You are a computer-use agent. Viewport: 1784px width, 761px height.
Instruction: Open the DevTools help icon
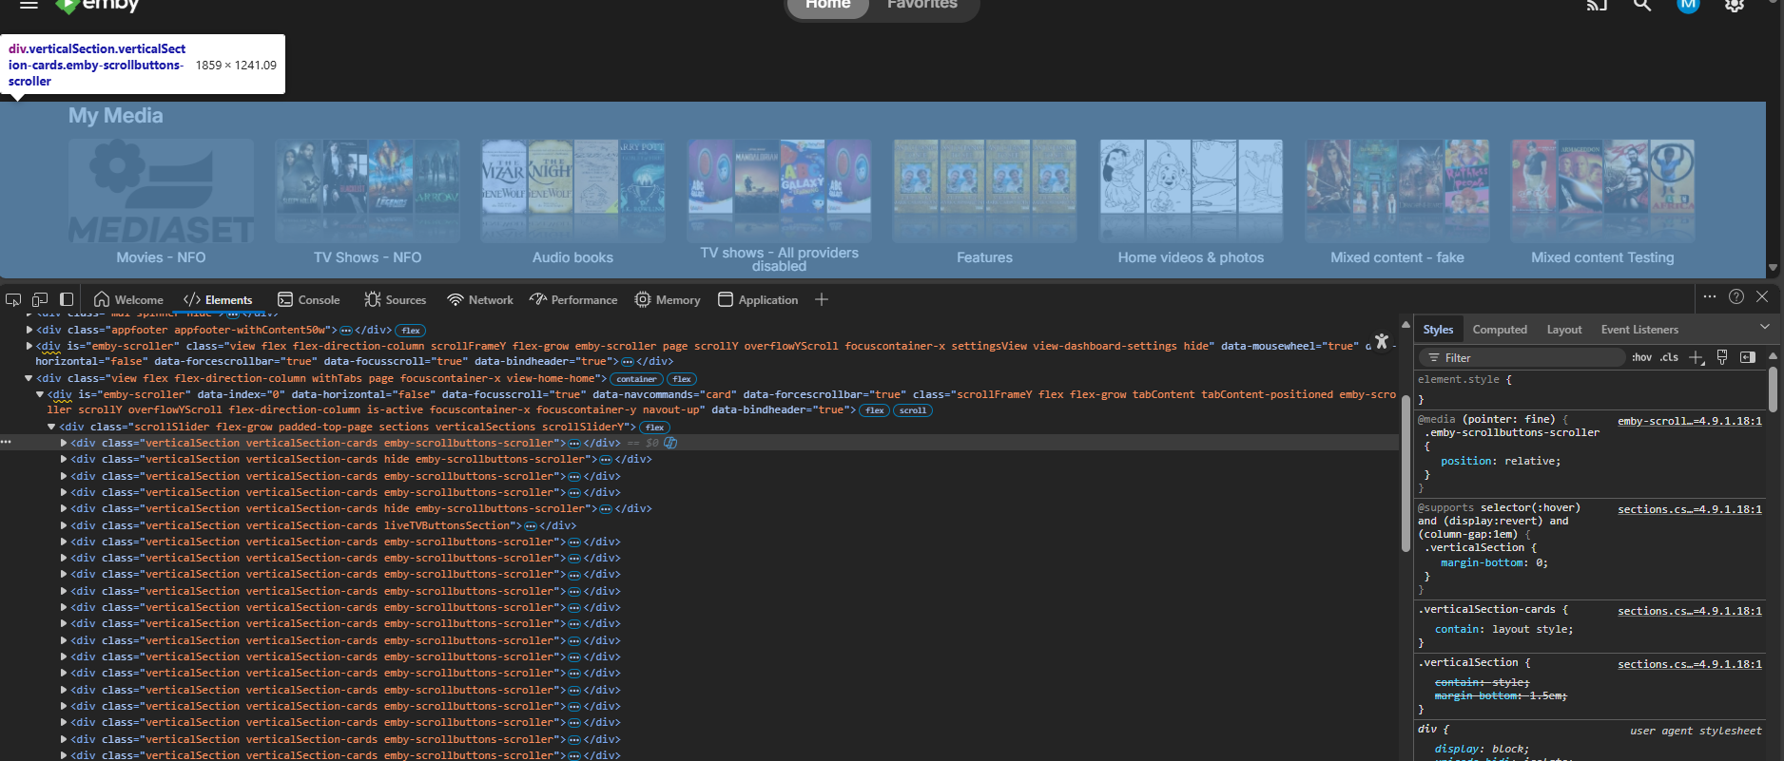click(x=1736, y=296)
